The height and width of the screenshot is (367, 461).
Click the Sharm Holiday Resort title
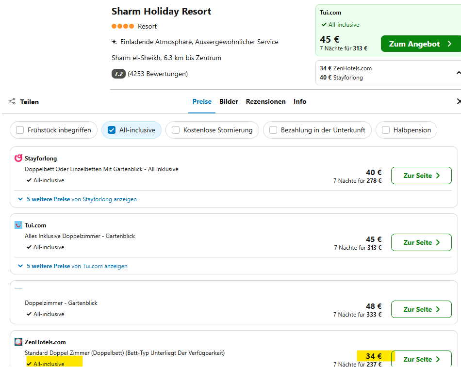point(161,11)
